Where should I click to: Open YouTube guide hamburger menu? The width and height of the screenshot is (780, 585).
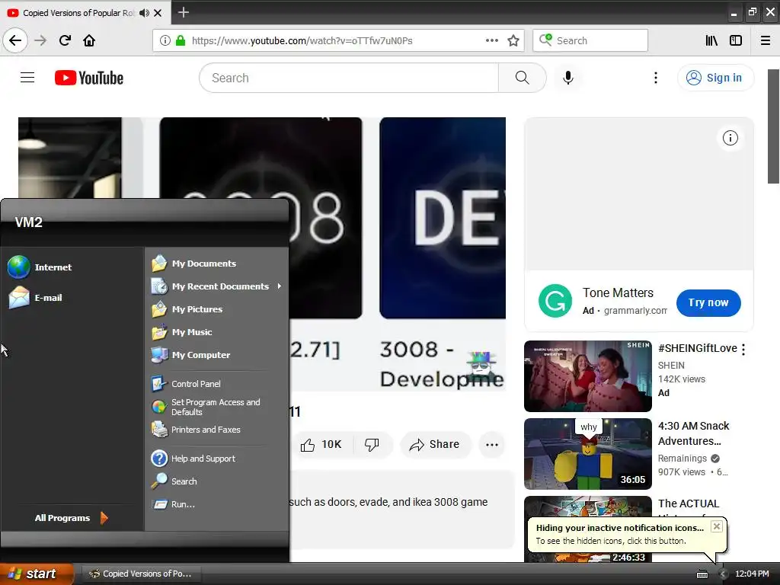coord(27,78)
